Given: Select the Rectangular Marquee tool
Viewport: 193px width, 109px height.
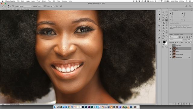Looking at the screenshot, I should [166, 12].
